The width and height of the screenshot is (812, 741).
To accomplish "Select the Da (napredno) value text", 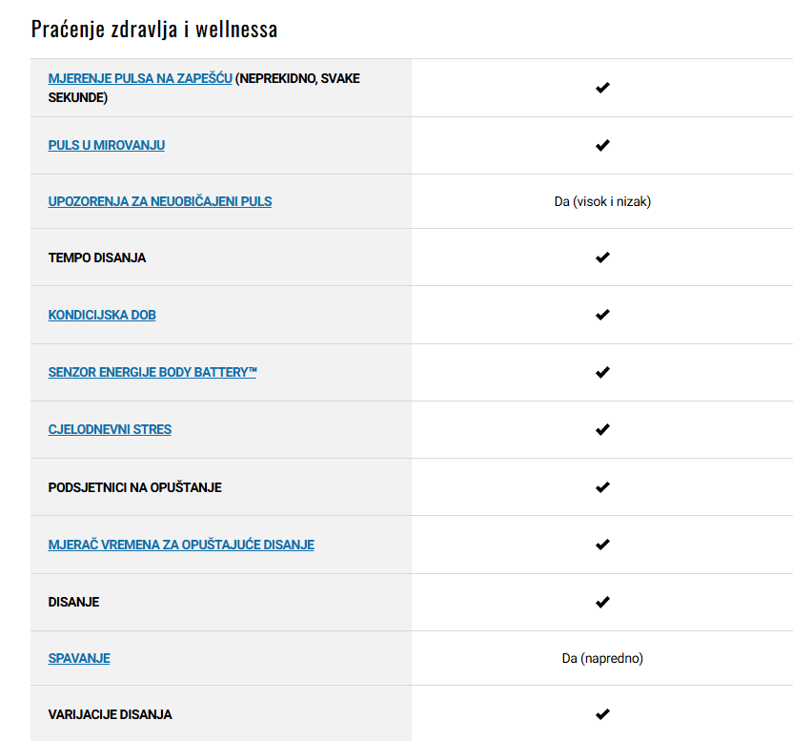I will tap(602, 659).
